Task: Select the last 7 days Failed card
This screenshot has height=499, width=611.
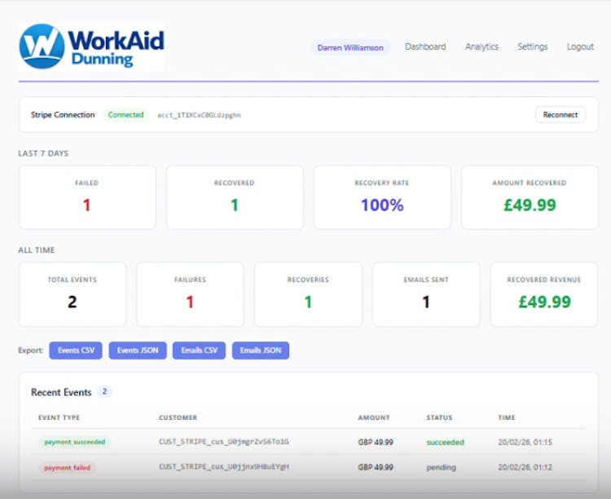Action: click(x=86, y=197)
